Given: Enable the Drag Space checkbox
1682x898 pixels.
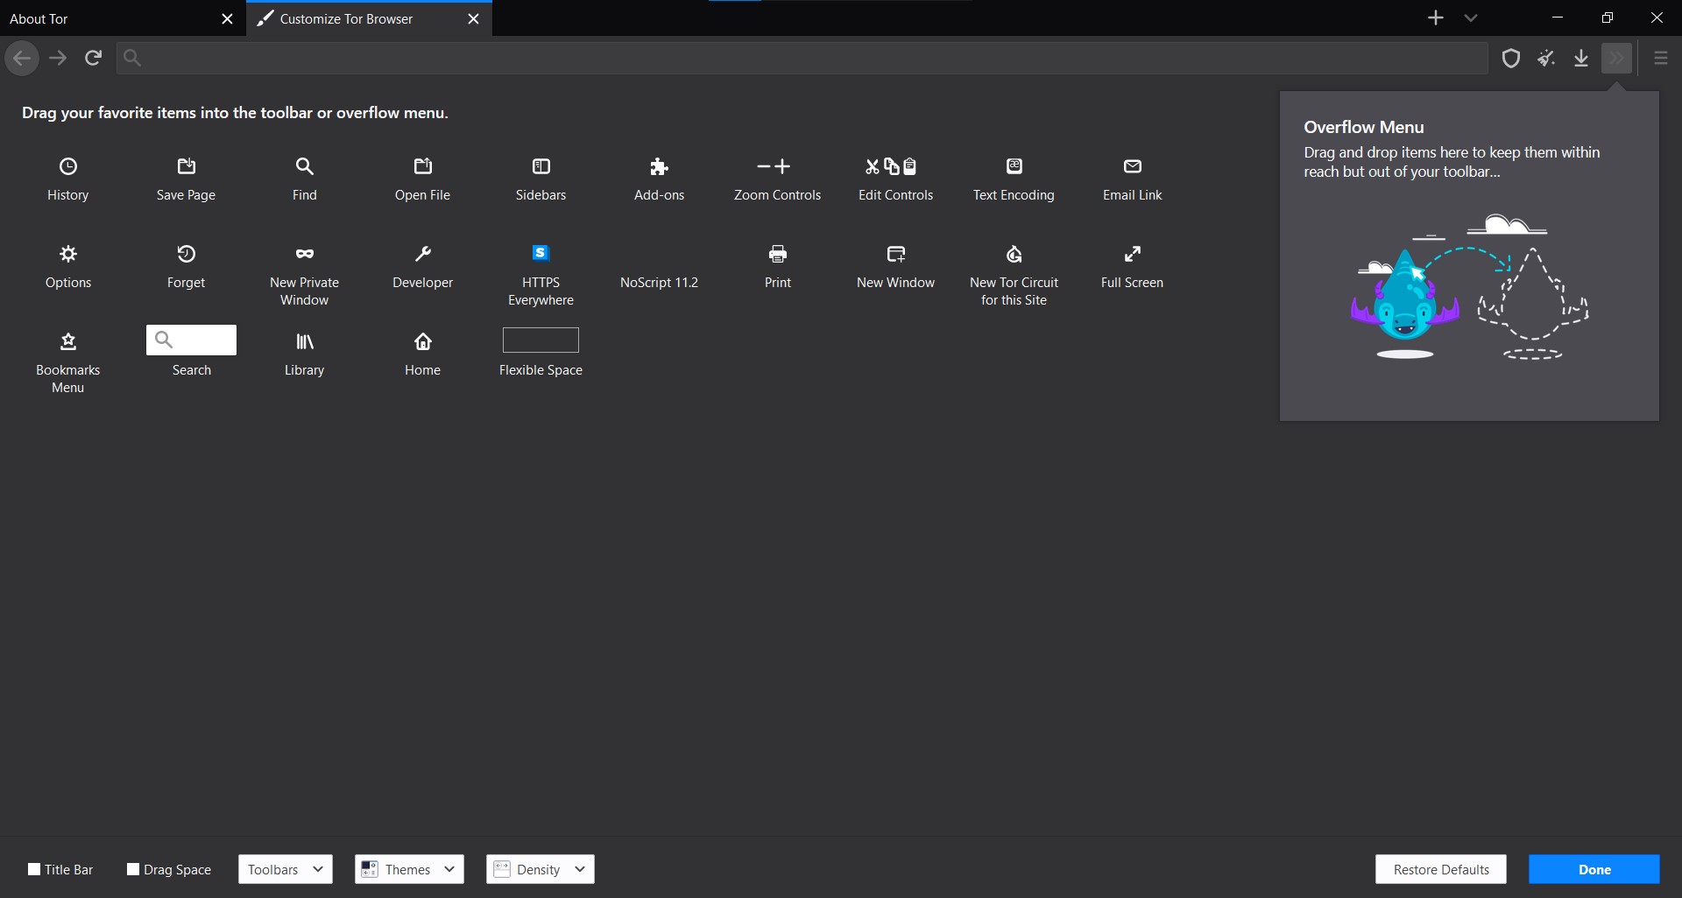Looking at the screenshot, I should (133, 869).
